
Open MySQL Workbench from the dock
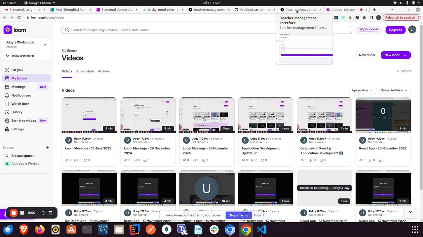pyautogui.click(x=103, y=229)
